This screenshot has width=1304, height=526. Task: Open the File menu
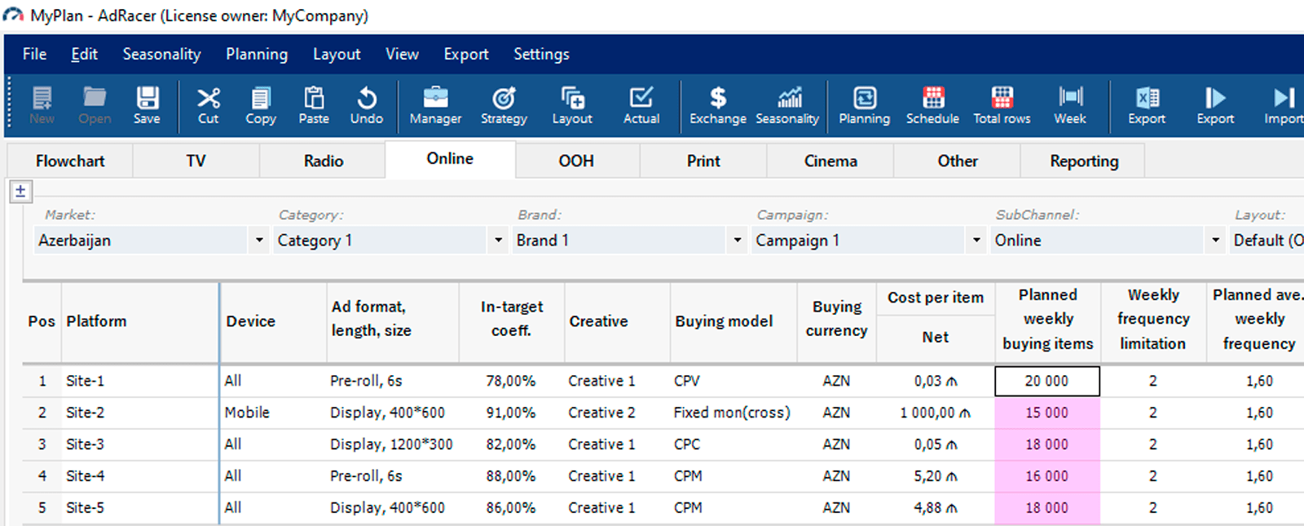[x=34, y=54]
